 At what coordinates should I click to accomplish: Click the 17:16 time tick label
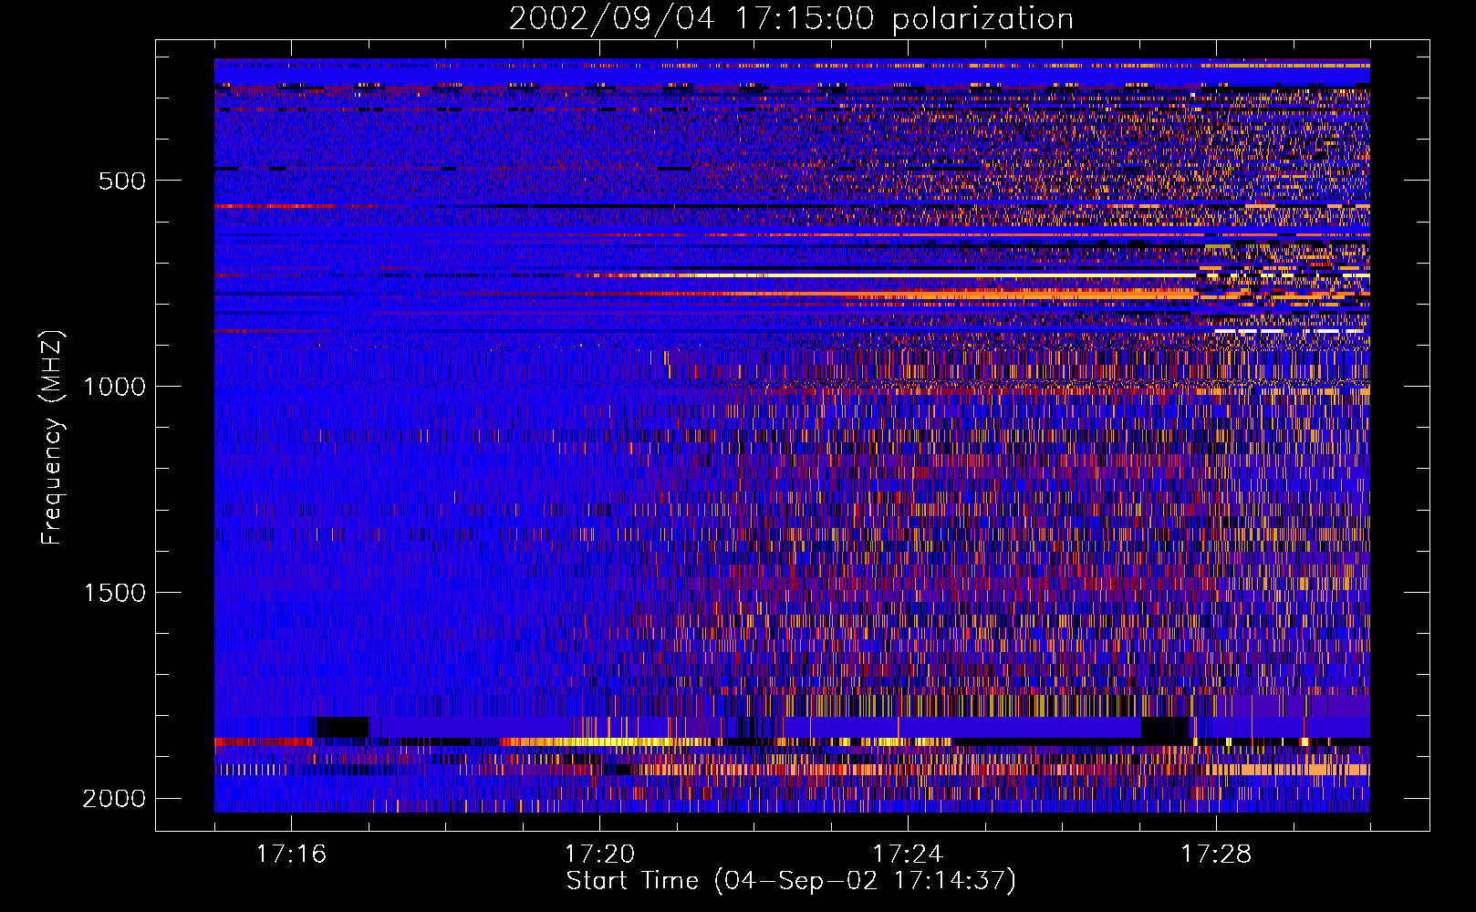click(291, 855)
